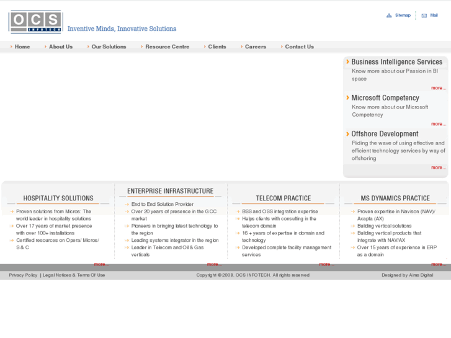451x338 pixels.
Task: Open the Contact Us page
Action: tap(299, 47)
